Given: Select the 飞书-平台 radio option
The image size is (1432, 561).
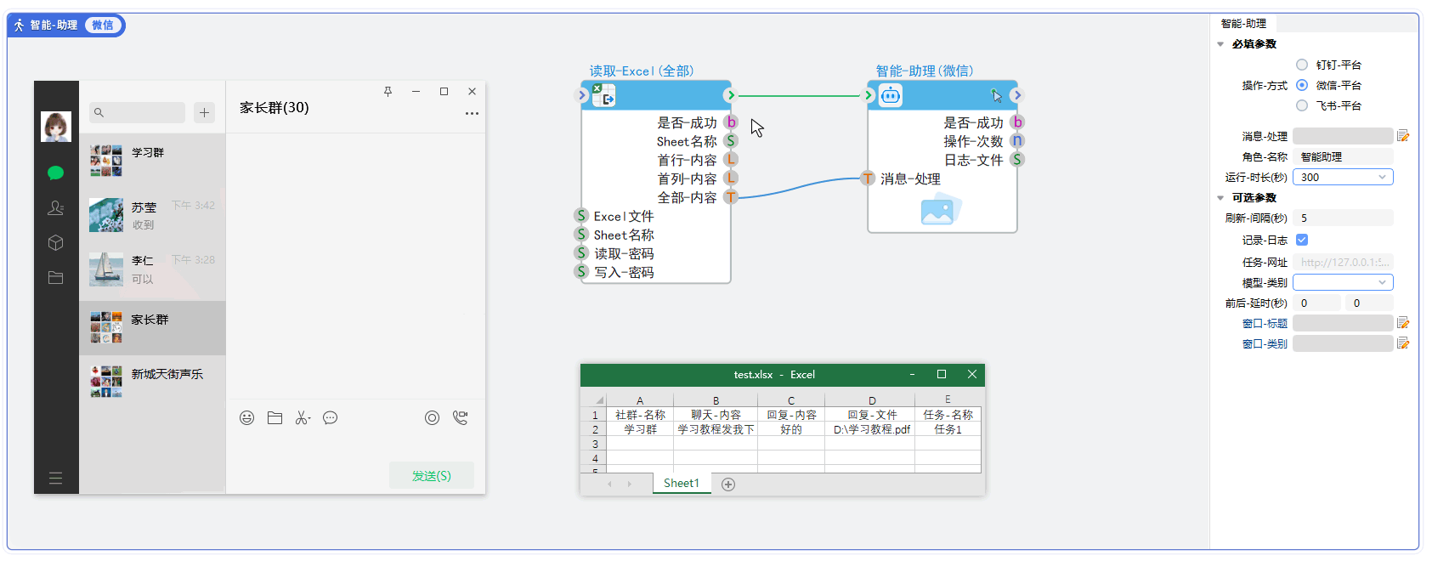Looking at the screenshot, I should pyautogui.click(x=1302, y=105).
